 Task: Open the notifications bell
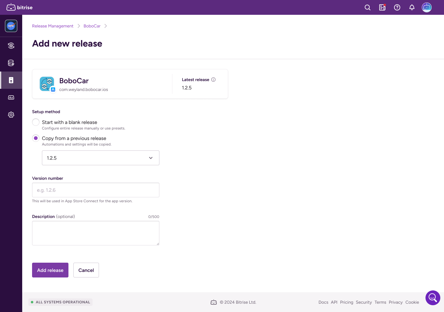pyautogui.click(x=412, y=7)
